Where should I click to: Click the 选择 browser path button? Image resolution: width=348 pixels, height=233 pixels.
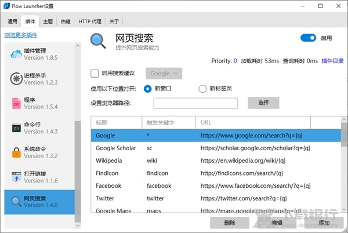[263, 103]
